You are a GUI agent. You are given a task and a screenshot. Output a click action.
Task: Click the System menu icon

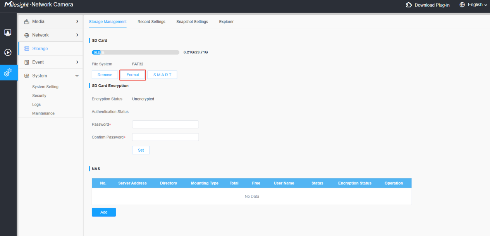(27, 76)
